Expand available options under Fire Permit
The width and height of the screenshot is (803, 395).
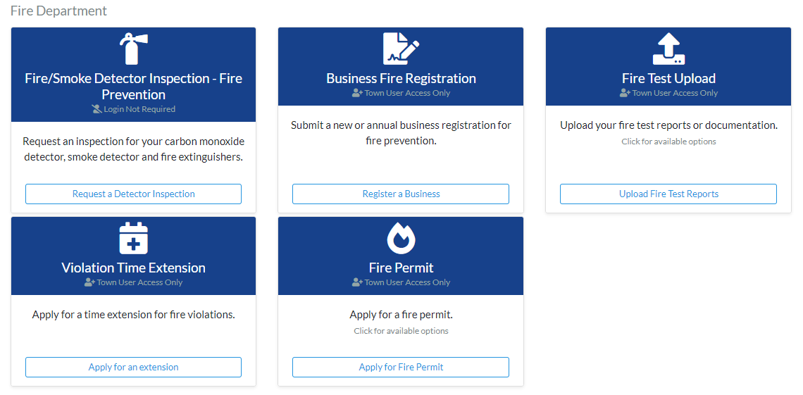401,331
